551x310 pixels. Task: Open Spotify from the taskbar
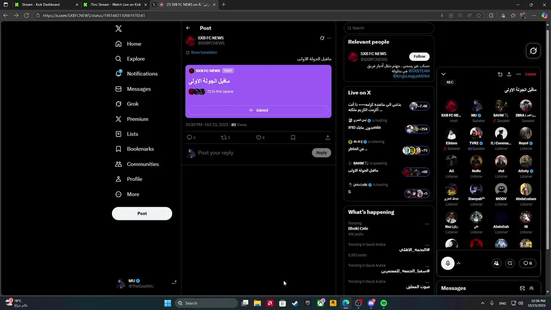[384, 303]
